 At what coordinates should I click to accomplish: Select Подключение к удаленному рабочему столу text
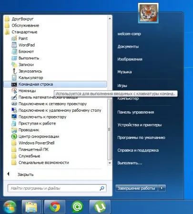[60, 110]
